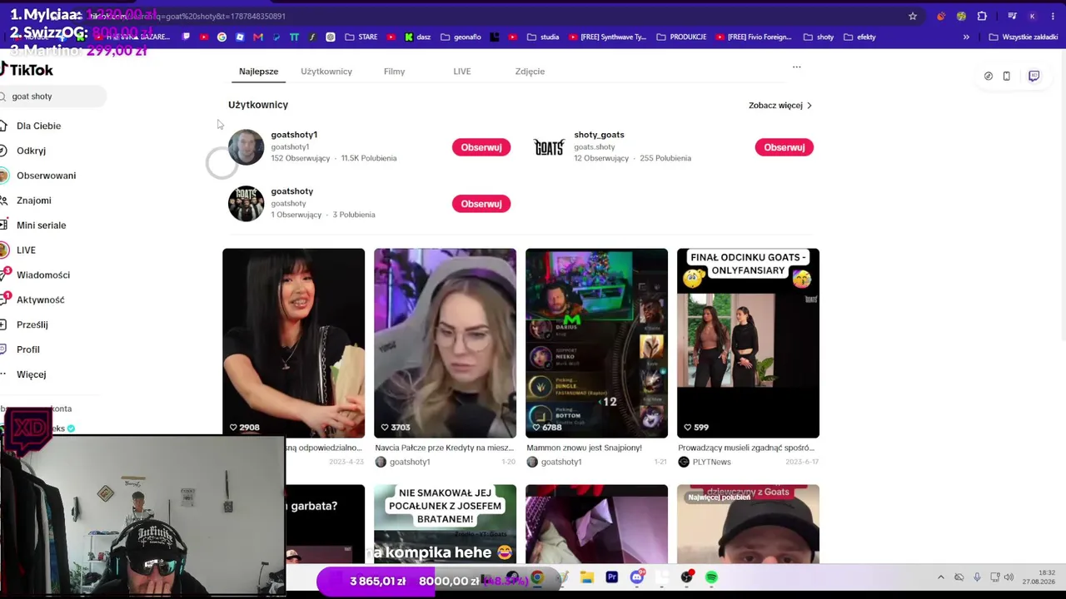Click the search field containing "goat shoty"
The width and height of the screenshot is (1066, 599).
52,97
